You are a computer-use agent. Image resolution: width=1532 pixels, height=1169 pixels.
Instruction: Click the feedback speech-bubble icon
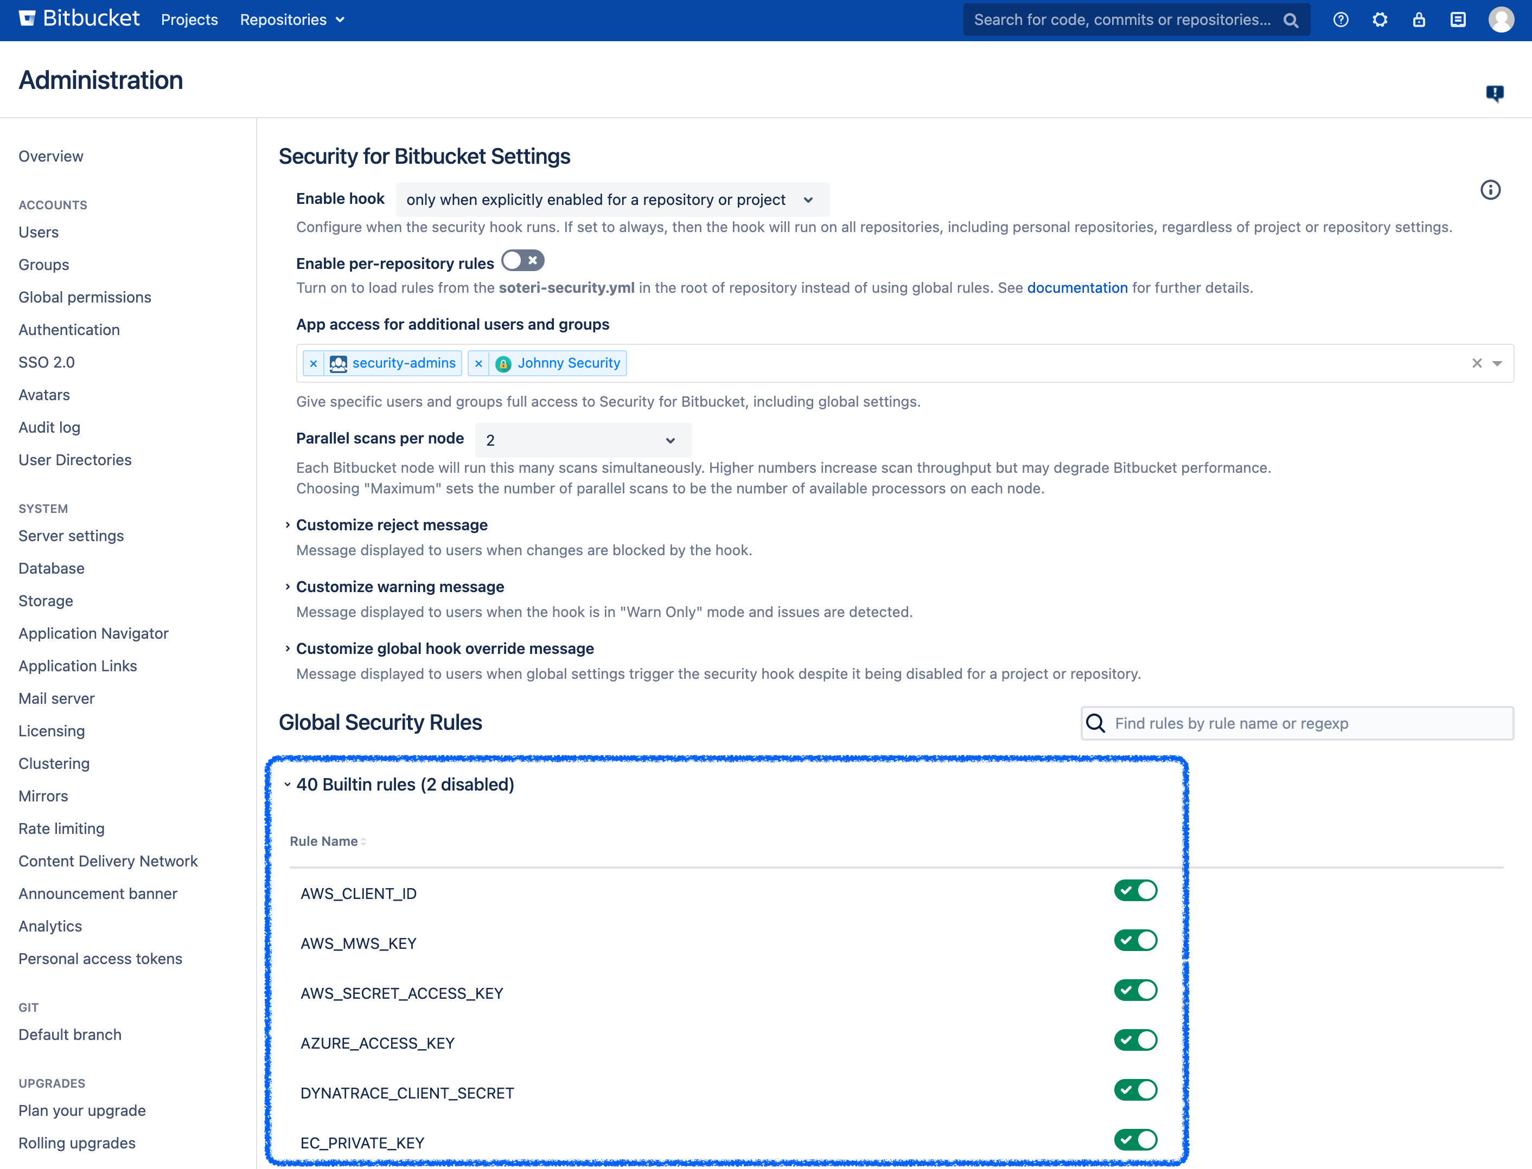pos(1495,93)
